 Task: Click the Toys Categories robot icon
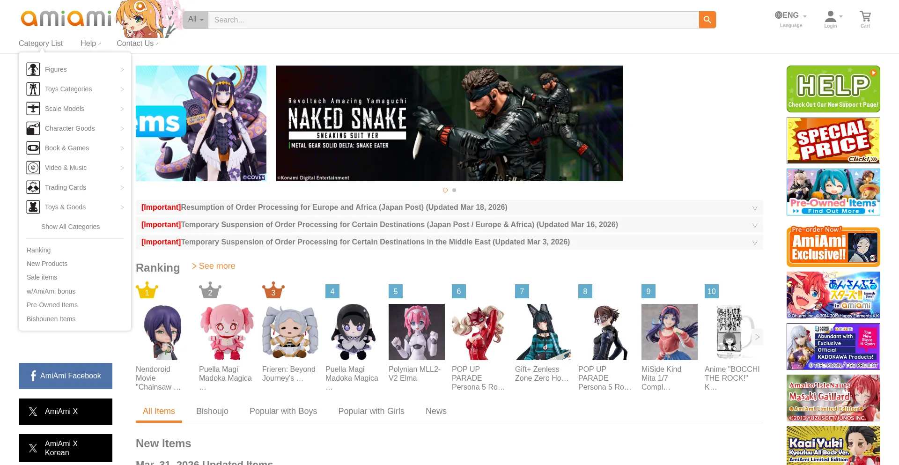33,89
